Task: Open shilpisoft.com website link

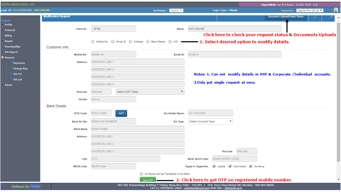Action: pos(233,188)
